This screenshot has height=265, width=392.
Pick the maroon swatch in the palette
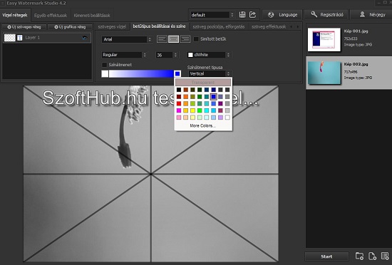tap(179, 97)
